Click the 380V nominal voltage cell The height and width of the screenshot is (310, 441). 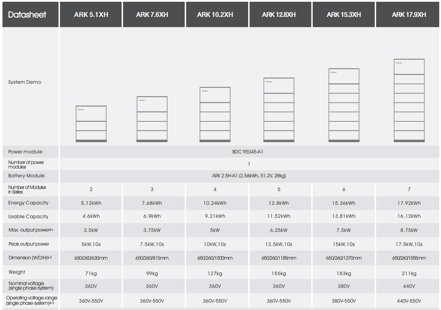point(344,286)
